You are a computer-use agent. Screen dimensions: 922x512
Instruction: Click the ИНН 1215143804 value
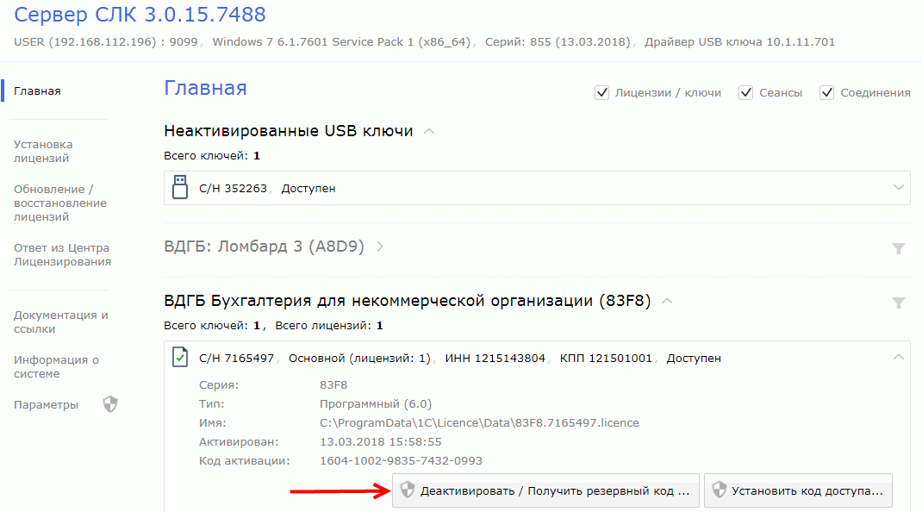coord(495,359)
